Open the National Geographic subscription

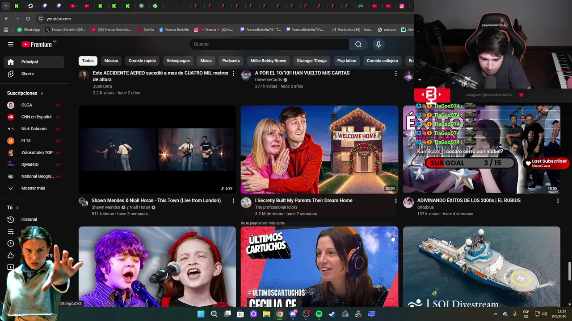(x=34, y=176)
